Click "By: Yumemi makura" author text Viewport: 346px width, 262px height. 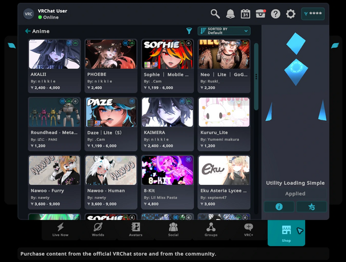point(220,139)
